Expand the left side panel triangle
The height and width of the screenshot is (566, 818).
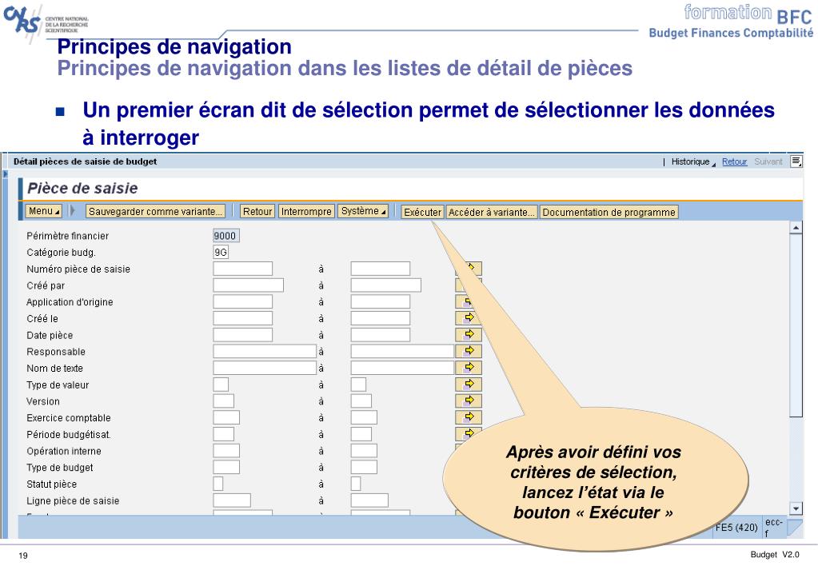(6, 173)
